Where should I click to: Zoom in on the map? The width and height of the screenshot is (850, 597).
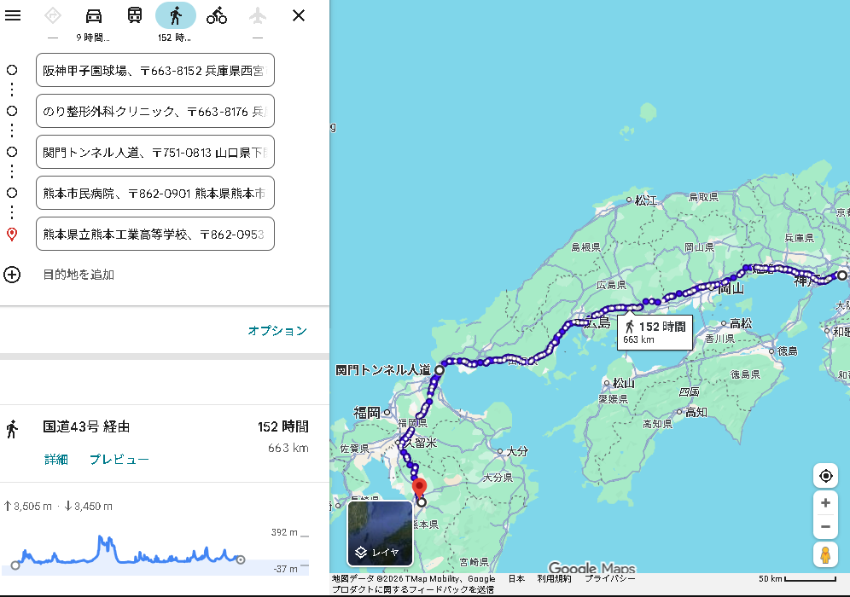click(825, 503)
